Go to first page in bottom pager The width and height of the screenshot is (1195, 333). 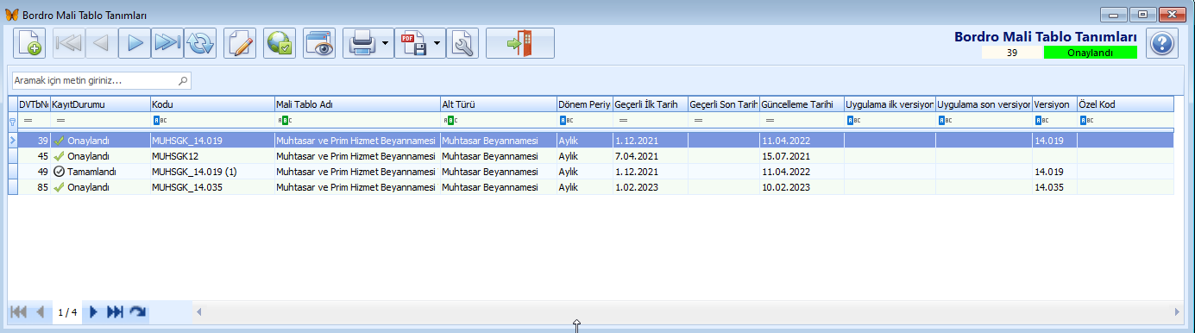tap(17, 311)
